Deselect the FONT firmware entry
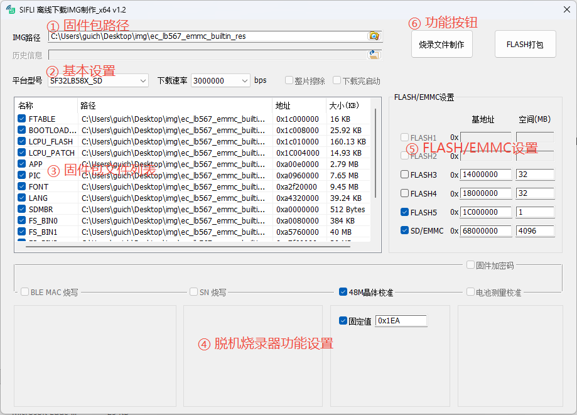577x415 pixels. point(21,186)
